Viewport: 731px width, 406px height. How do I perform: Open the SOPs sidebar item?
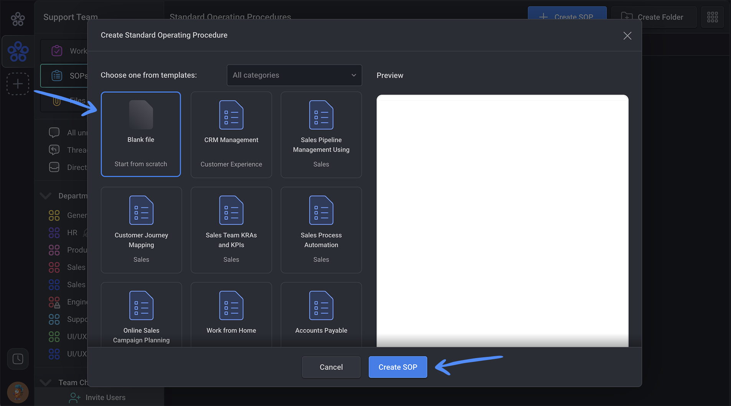pos(64,76)
